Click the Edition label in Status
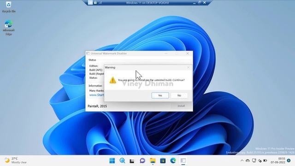The width and height of the screenshot is (295, 166). (94, 66)
